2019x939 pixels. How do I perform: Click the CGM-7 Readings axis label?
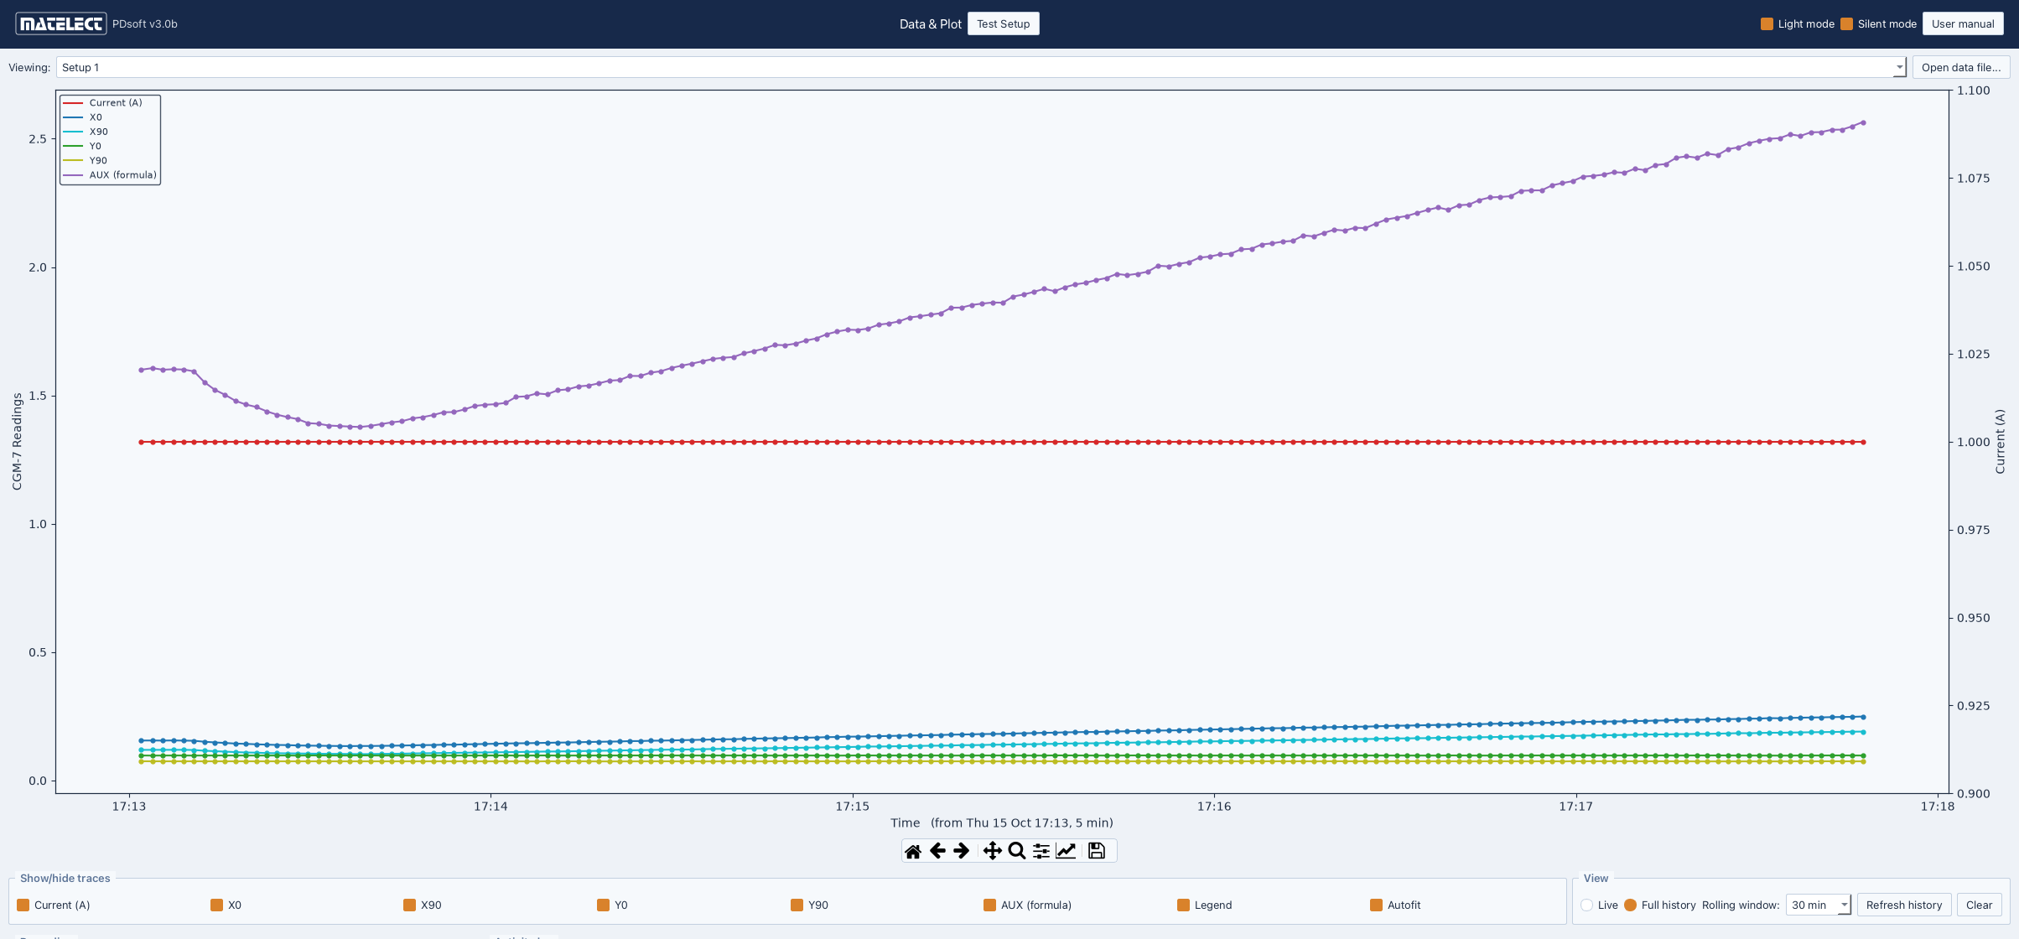[x=17, y=442]
